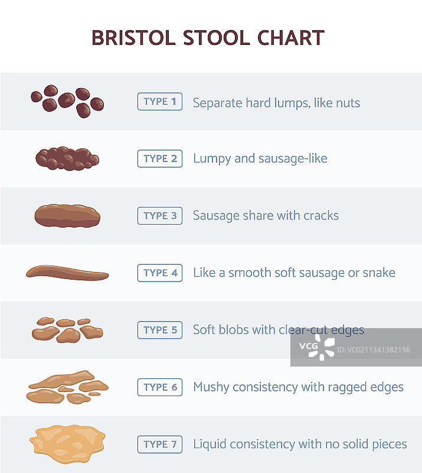Click the Bristol Stool Chart title
The height and width of the screenshot is (473, 422).
208,38
